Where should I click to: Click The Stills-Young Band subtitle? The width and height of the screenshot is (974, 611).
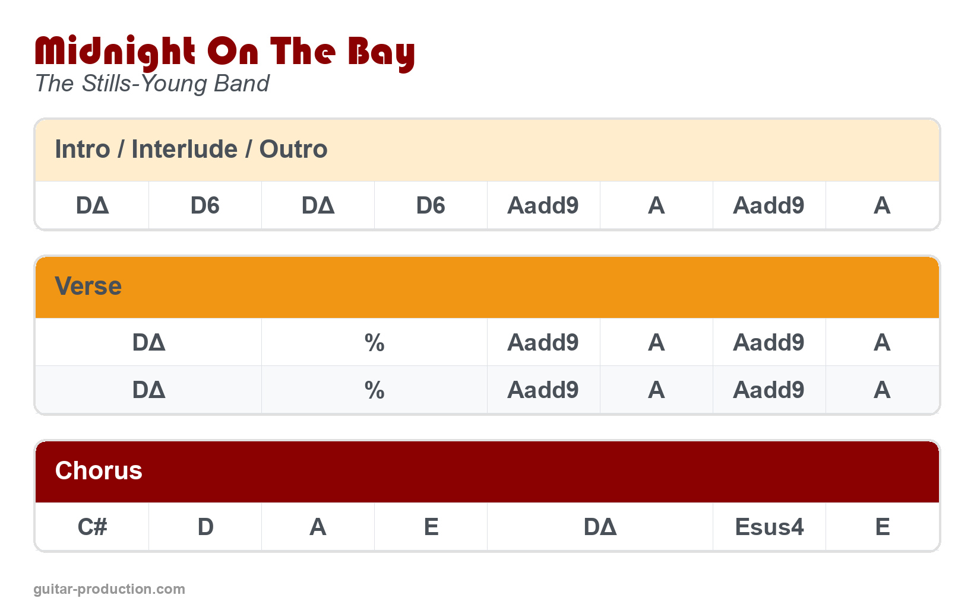pos(152,84)
